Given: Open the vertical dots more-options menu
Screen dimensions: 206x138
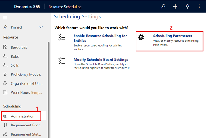Looking at the screenshot, I should pos(199,6).
